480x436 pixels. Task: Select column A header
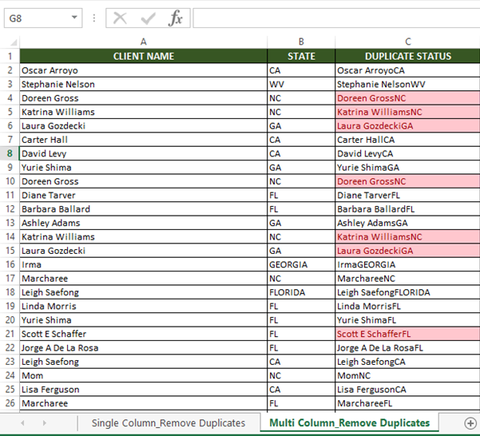pos(143,42)
